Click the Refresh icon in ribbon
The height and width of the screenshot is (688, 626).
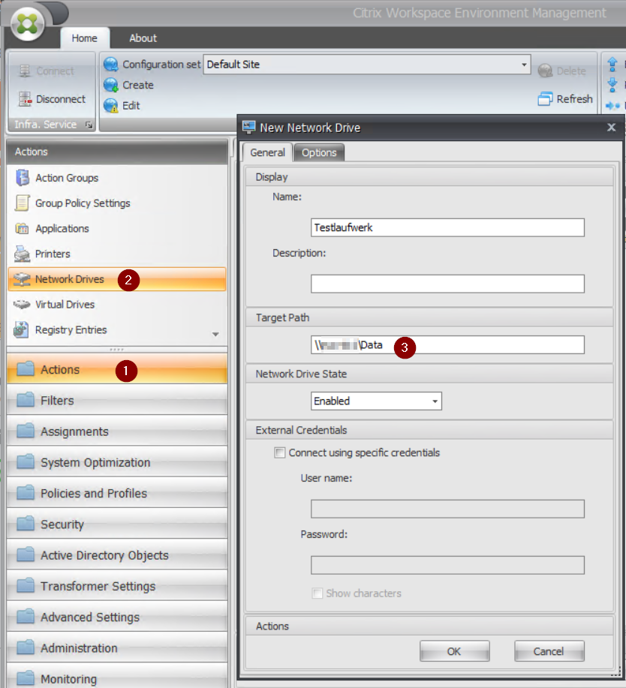pyautogui.click(x=546, y=99)
